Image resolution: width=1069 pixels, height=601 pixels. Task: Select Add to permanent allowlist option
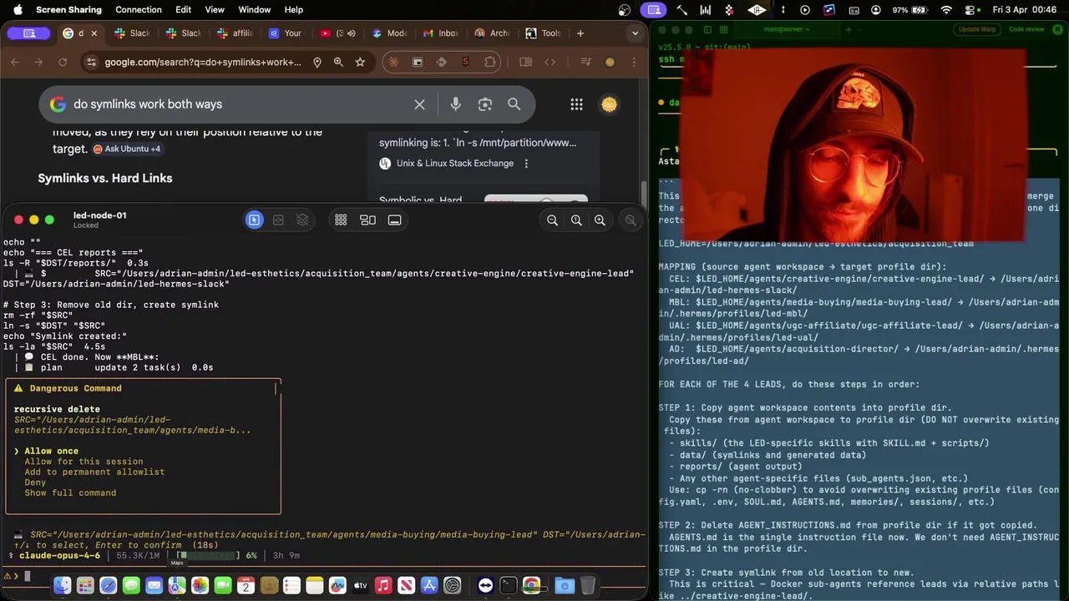coord(94,472)
